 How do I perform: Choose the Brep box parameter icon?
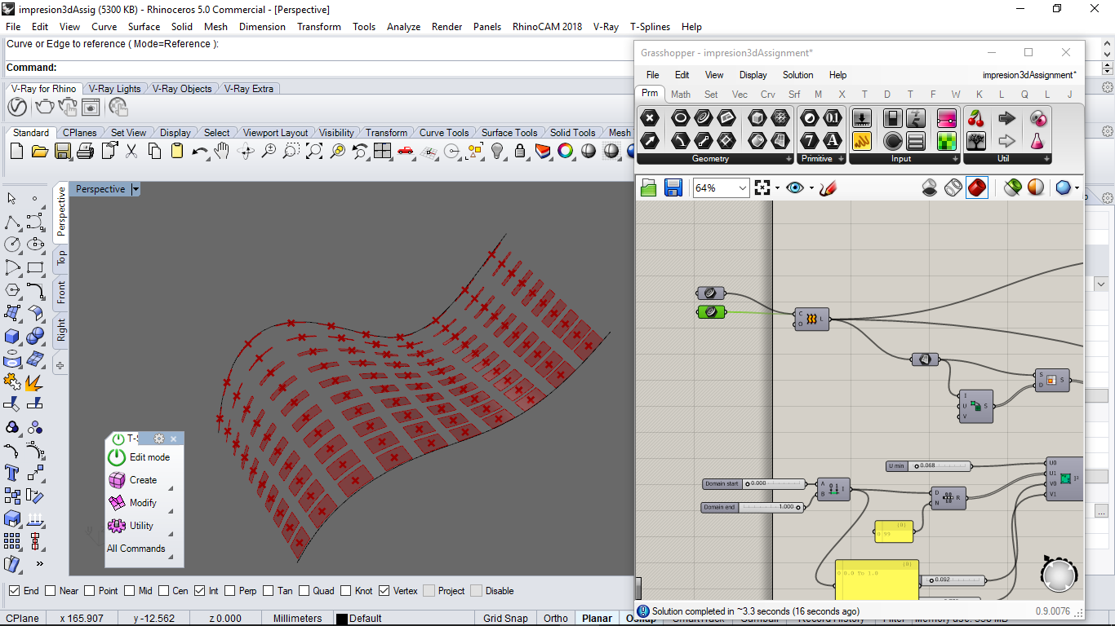coord(757,118)
